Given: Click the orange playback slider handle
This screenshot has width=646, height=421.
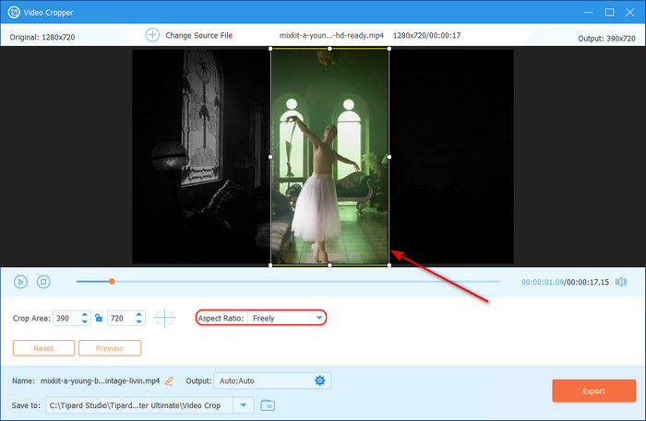Looking at the screenshot, I should 112,281.
